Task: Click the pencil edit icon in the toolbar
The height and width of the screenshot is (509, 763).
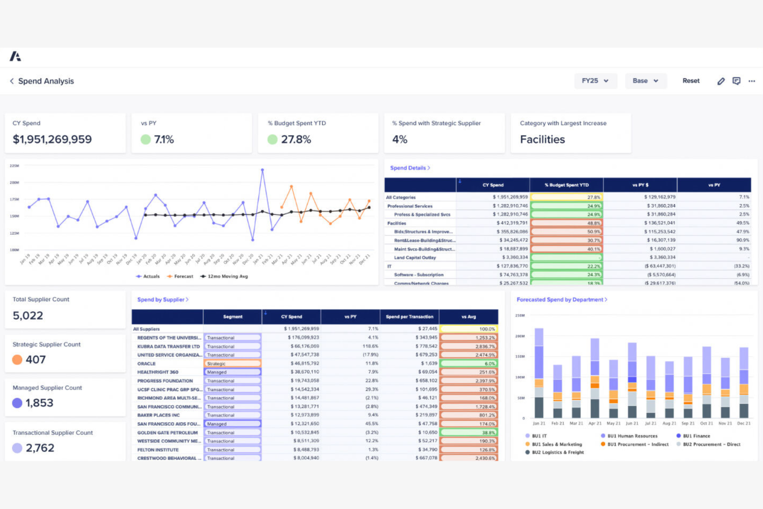Action: pyautogui.click(x=721, y=81)
